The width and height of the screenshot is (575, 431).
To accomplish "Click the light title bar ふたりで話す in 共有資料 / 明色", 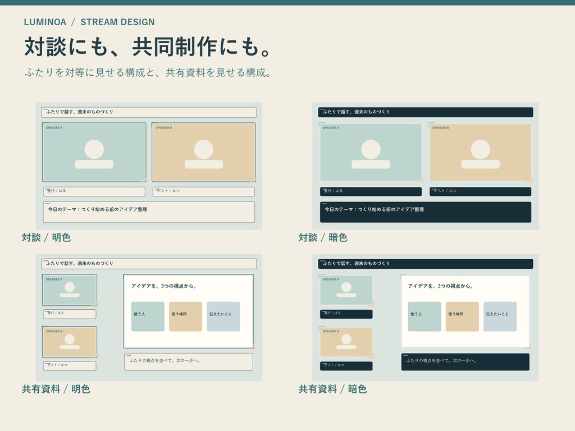I will (149, 264).
